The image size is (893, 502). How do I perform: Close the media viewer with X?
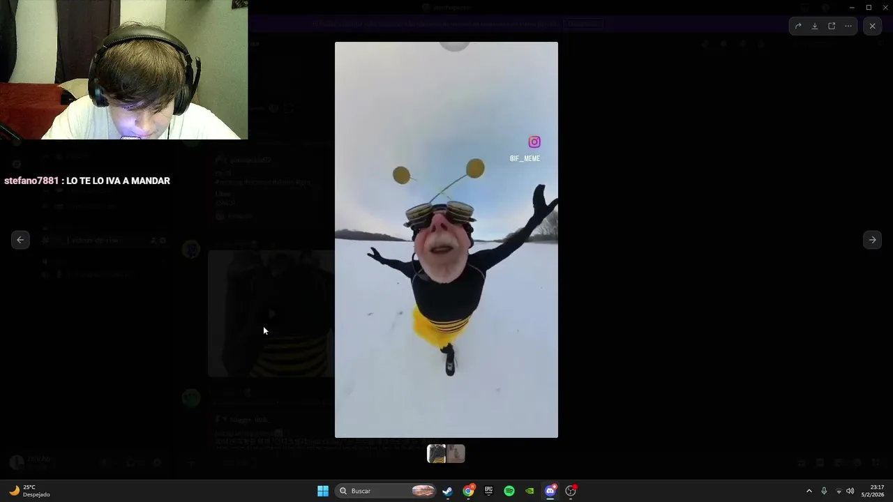point(872,26)
